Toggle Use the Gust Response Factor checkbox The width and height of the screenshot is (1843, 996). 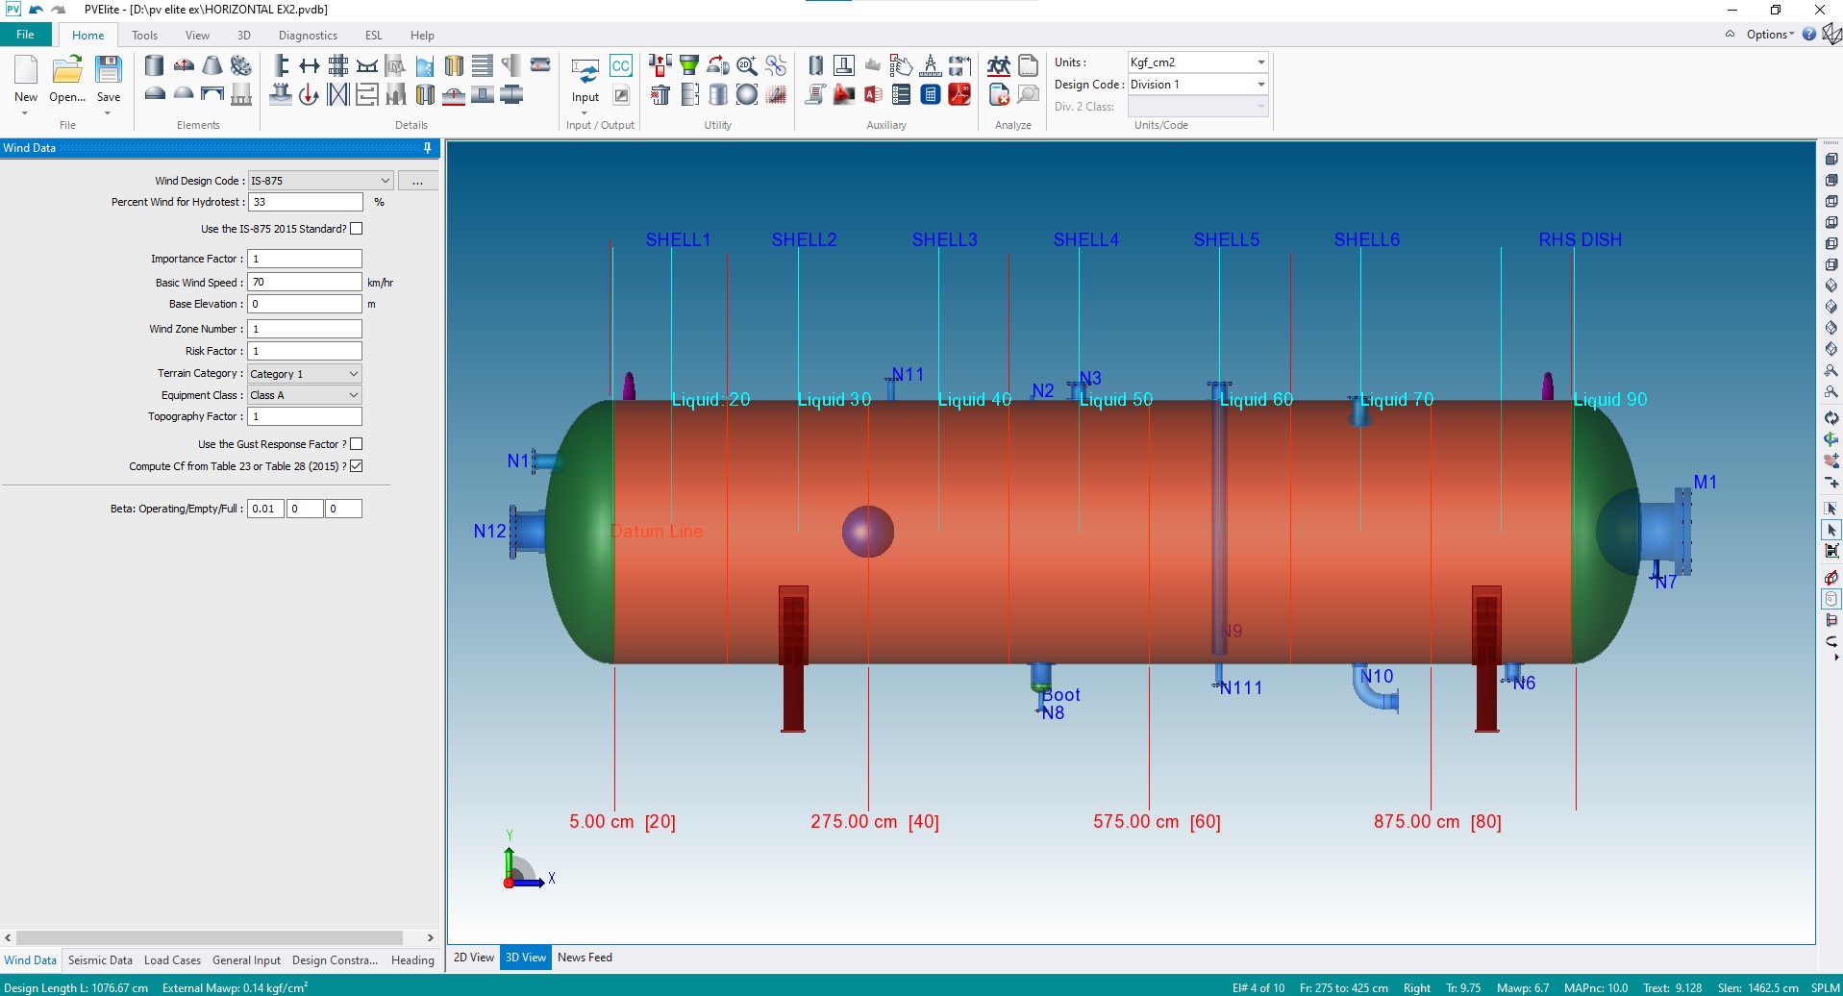(x=357, y=444)
